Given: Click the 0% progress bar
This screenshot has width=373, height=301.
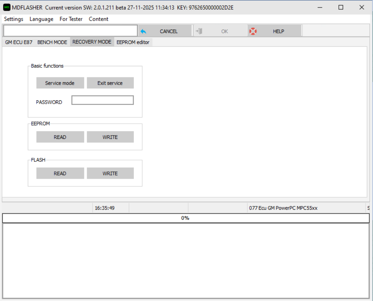Looking at the screenshot, I should click(186, 218).
